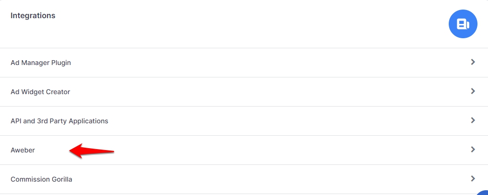Image resolution: width=488 pixels, height=195 pixels.
Task: Expand API and 3rd Party Applications chevron
Action: [473, 120]
